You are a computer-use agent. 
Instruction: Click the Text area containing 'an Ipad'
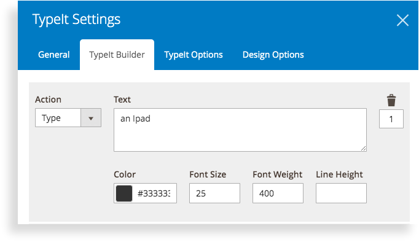pyautogui.click(x=240, y=130)
